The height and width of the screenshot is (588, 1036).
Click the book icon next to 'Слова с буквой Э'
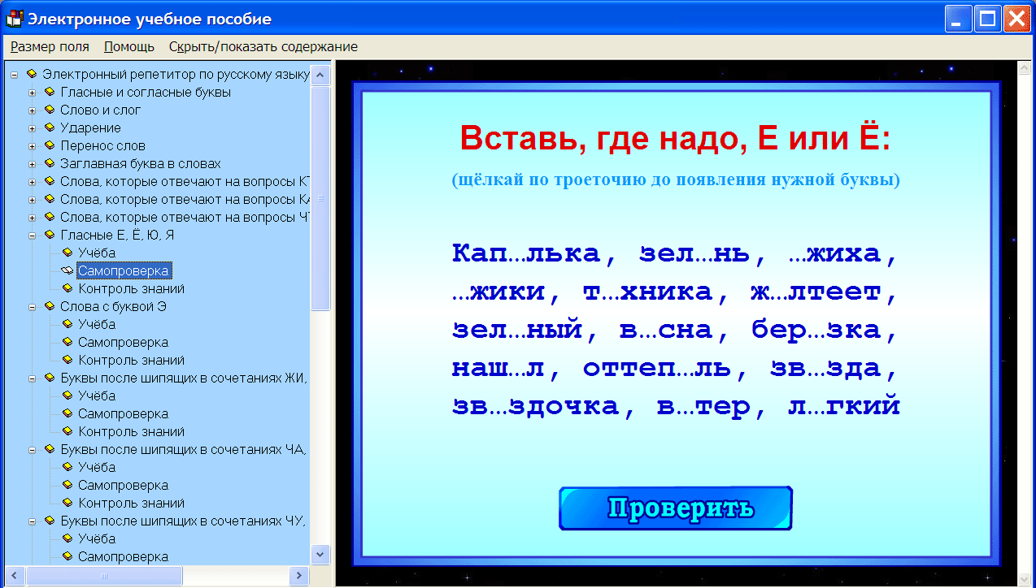pos(51,306)
